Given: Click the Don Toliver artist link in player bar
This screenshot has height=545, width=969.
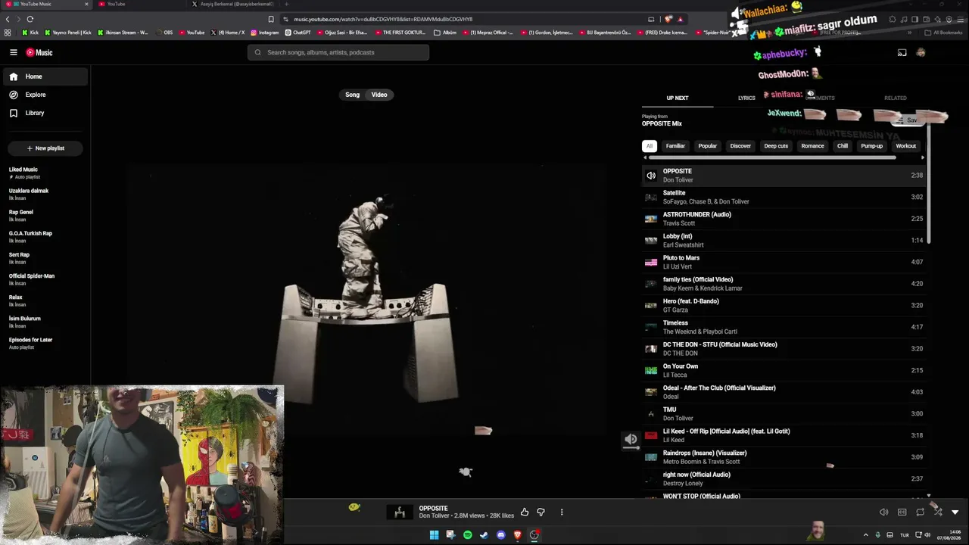Looking at the screenshot, I should click(435, 515).
